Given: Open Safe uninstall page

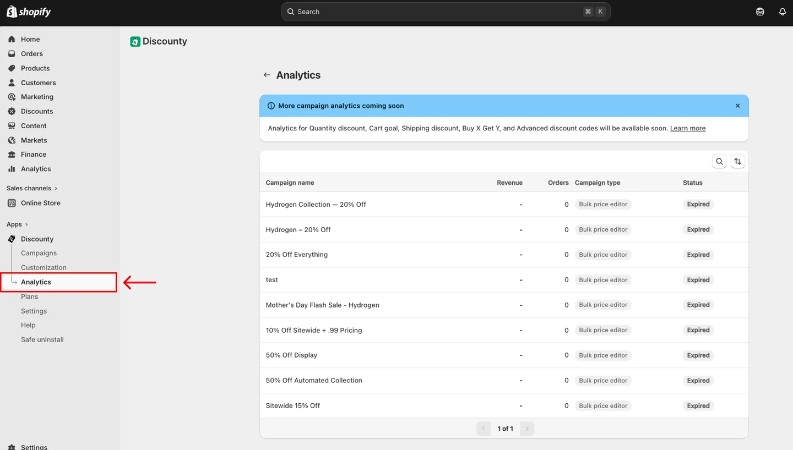Looking at the screenshot, I should click(x=42, y=339).
